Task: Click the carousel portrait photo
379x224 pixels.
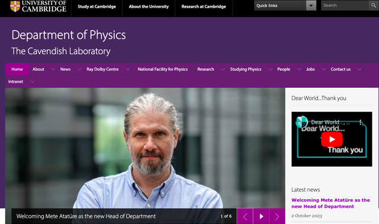Action: [145, 148]
